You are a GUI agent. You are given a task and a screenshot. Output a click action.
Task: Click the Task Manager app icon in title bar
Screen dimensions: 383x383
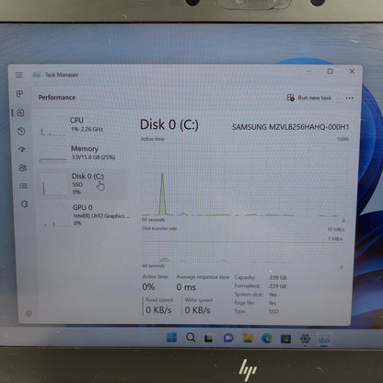tap(37, 75)
